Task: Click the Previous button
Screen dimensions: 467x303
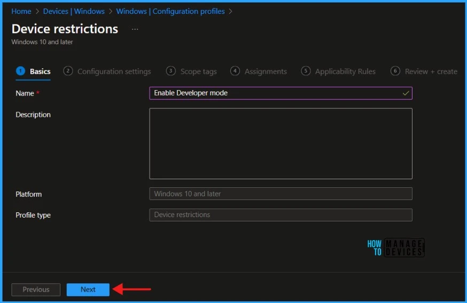Action: coord(36,289)
